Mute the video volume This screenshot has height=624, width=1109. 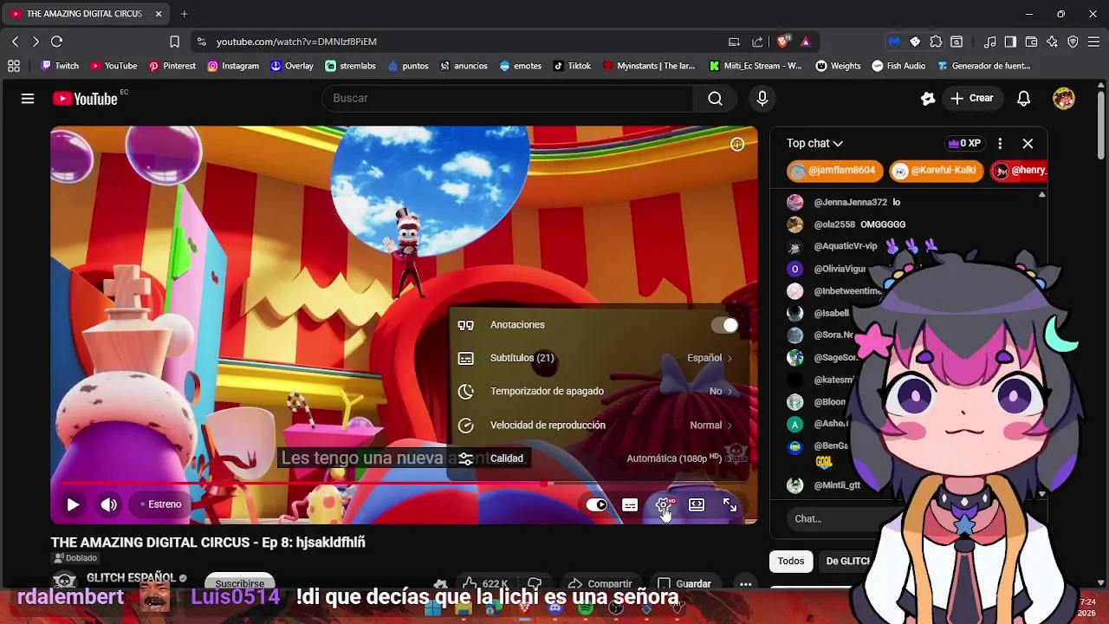pos(108,504)
